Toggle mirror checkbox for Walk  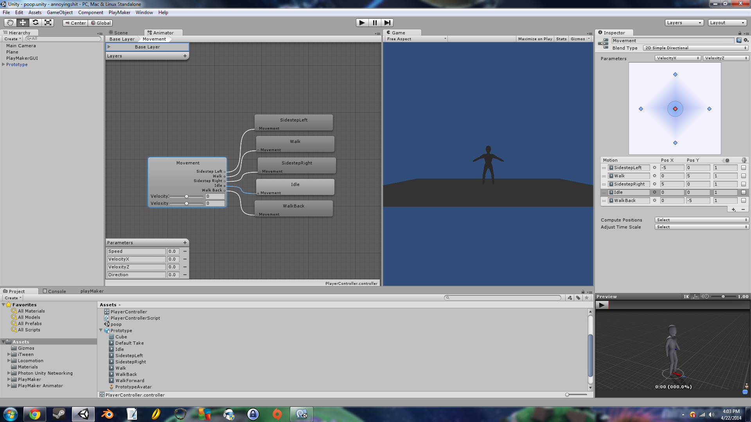[744, 176]
